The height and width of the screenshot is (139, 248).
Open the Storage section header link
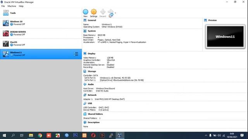coord(92,71)
